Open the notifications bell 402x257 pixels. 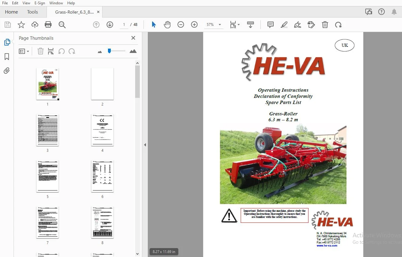394,12
